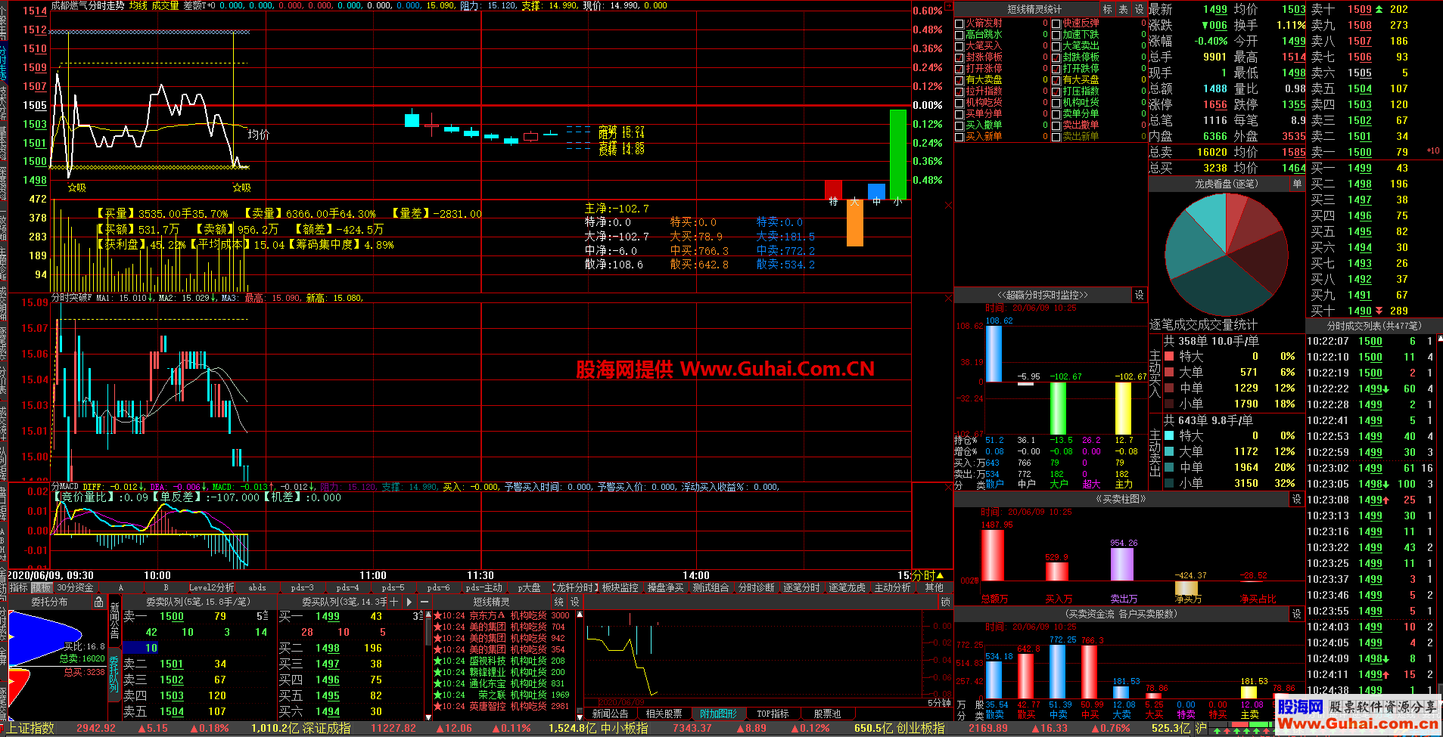Click 英唐智控 机构吃货 alert row
The width and height of the screenshot is (1443, 737).
click(501, 706)
